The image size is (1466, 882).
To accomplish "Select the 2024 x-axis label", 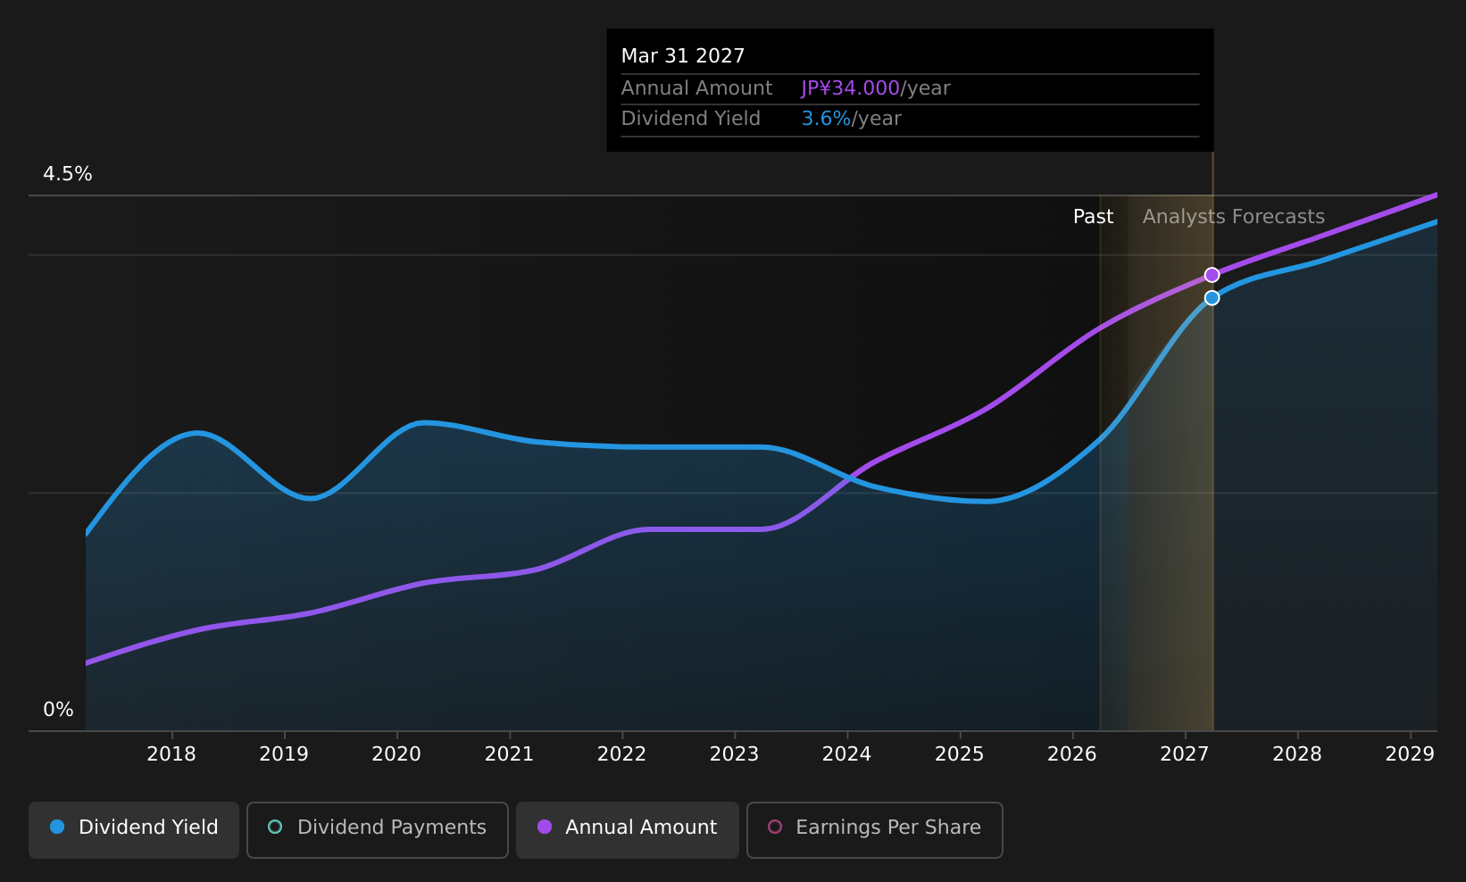I will point(846,754).
